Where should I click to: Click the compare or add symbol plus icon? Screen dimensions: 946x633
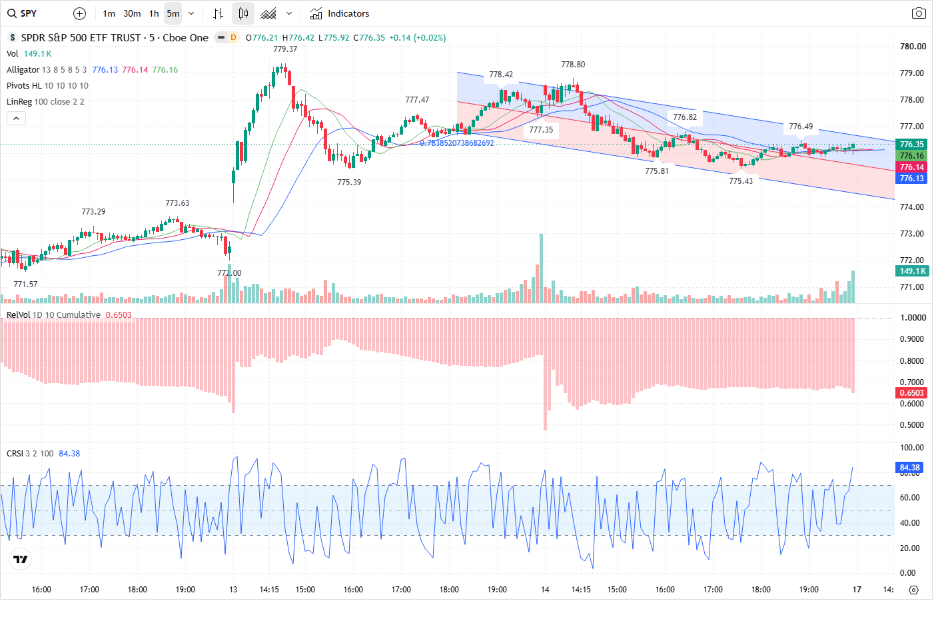point(79,13)
